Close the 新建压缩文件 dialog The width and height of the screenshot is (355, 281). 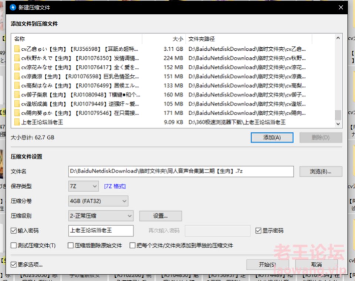[341, 7]
